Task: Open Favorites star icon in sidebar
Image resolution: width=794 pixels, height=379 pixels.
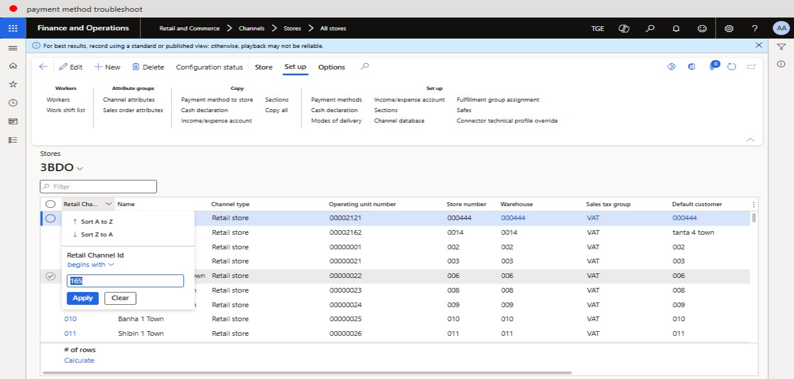Action: click(13, 84)
